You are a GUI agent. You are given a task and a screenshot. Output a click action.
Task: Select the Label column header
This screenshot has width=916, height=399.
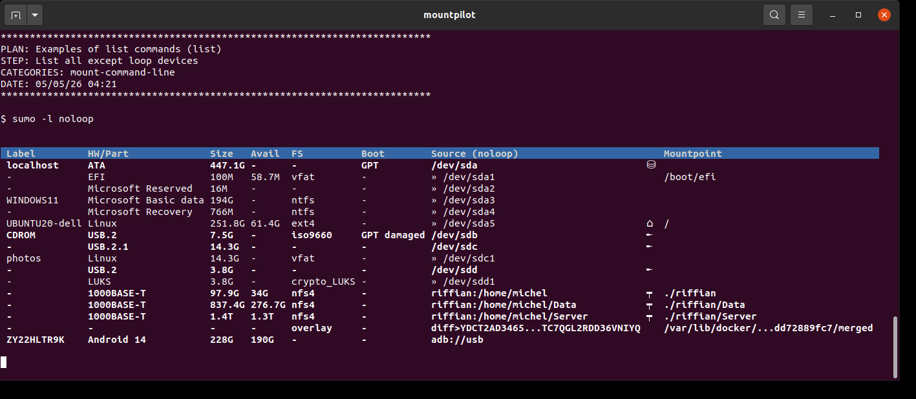tap(21, 154)
